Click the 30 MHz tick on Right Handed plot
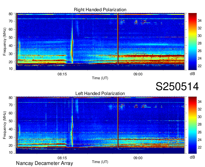The image size is (205, 167). [11, 54]
